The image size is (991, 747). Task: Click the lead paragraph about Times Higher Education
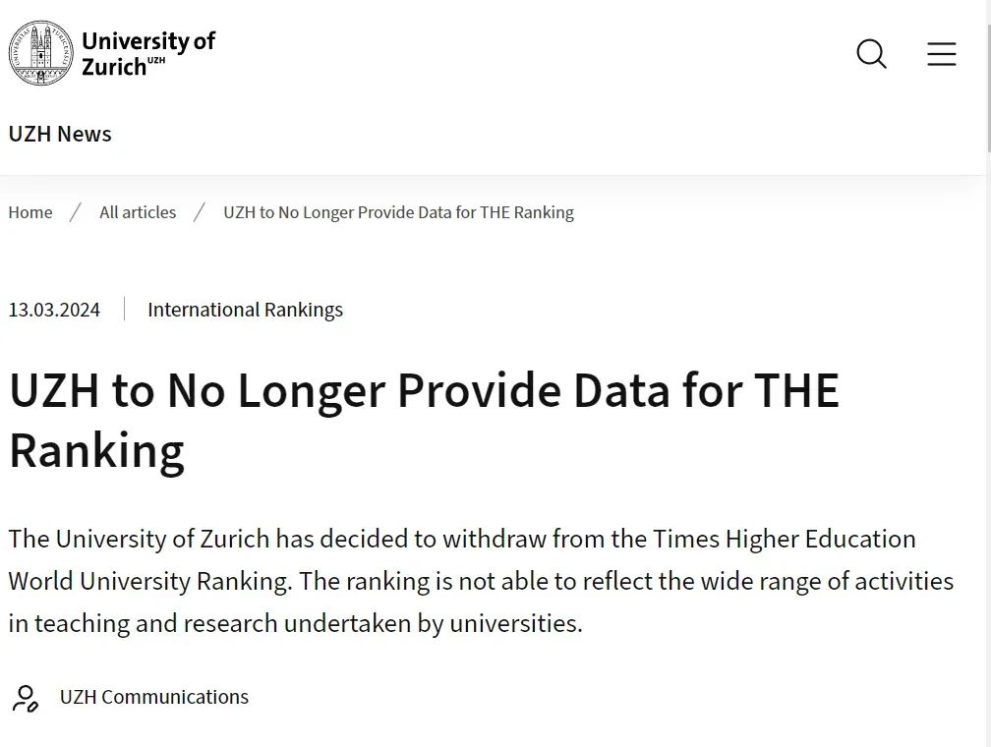point(481,581)
